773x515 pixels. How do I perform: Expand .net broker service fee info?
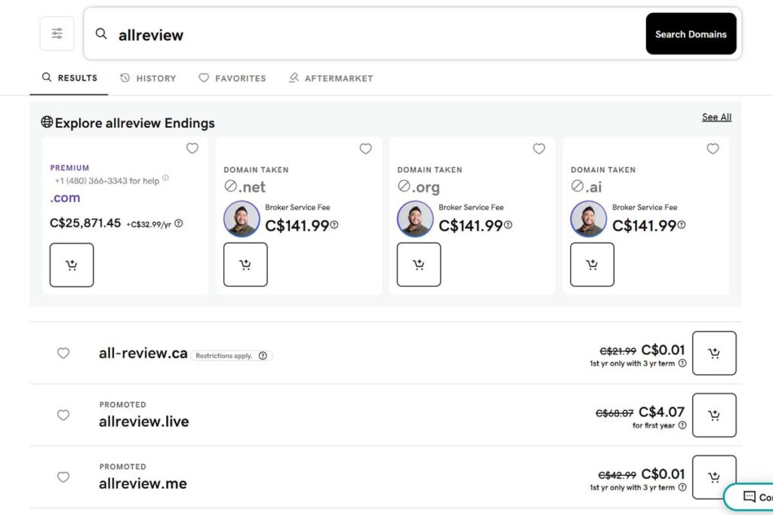coord(334,225)
